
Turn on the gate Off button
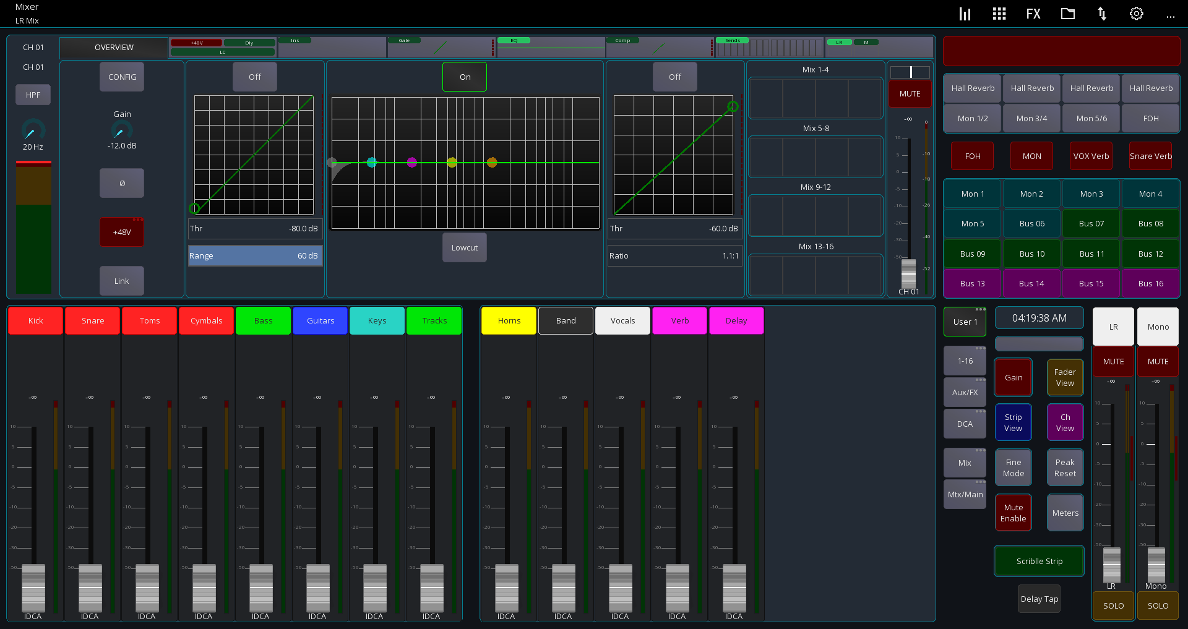pos(255,77)
